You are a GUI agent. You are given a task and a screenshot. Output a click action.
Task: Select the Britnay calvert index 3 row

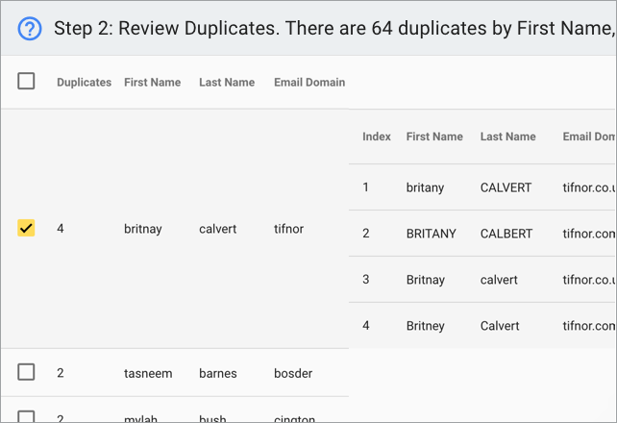coord(482,280)
